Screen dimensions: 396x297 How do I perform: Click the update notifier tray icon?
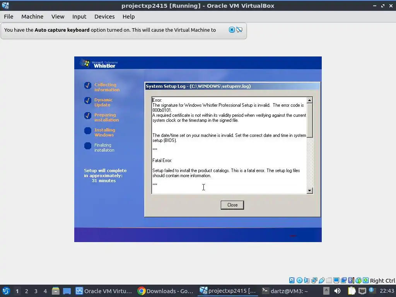372,290
